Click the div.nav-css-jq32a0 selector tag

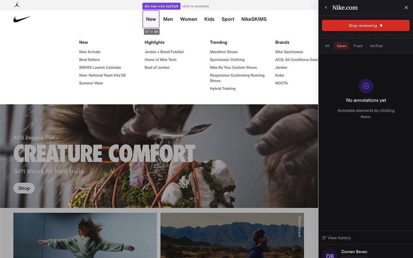(161, 6)
